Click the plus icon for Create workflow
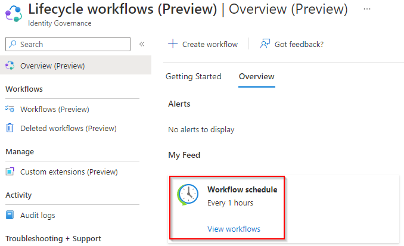The width and height of the screenshot is (404, 246). [x=173, y=44]
